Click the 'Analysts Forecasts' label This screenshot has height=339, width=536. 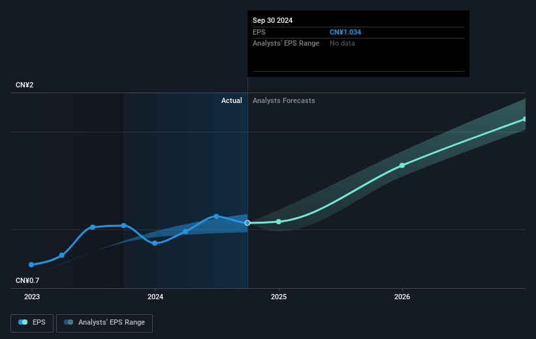pyautogui.click(x=284, y=100)
